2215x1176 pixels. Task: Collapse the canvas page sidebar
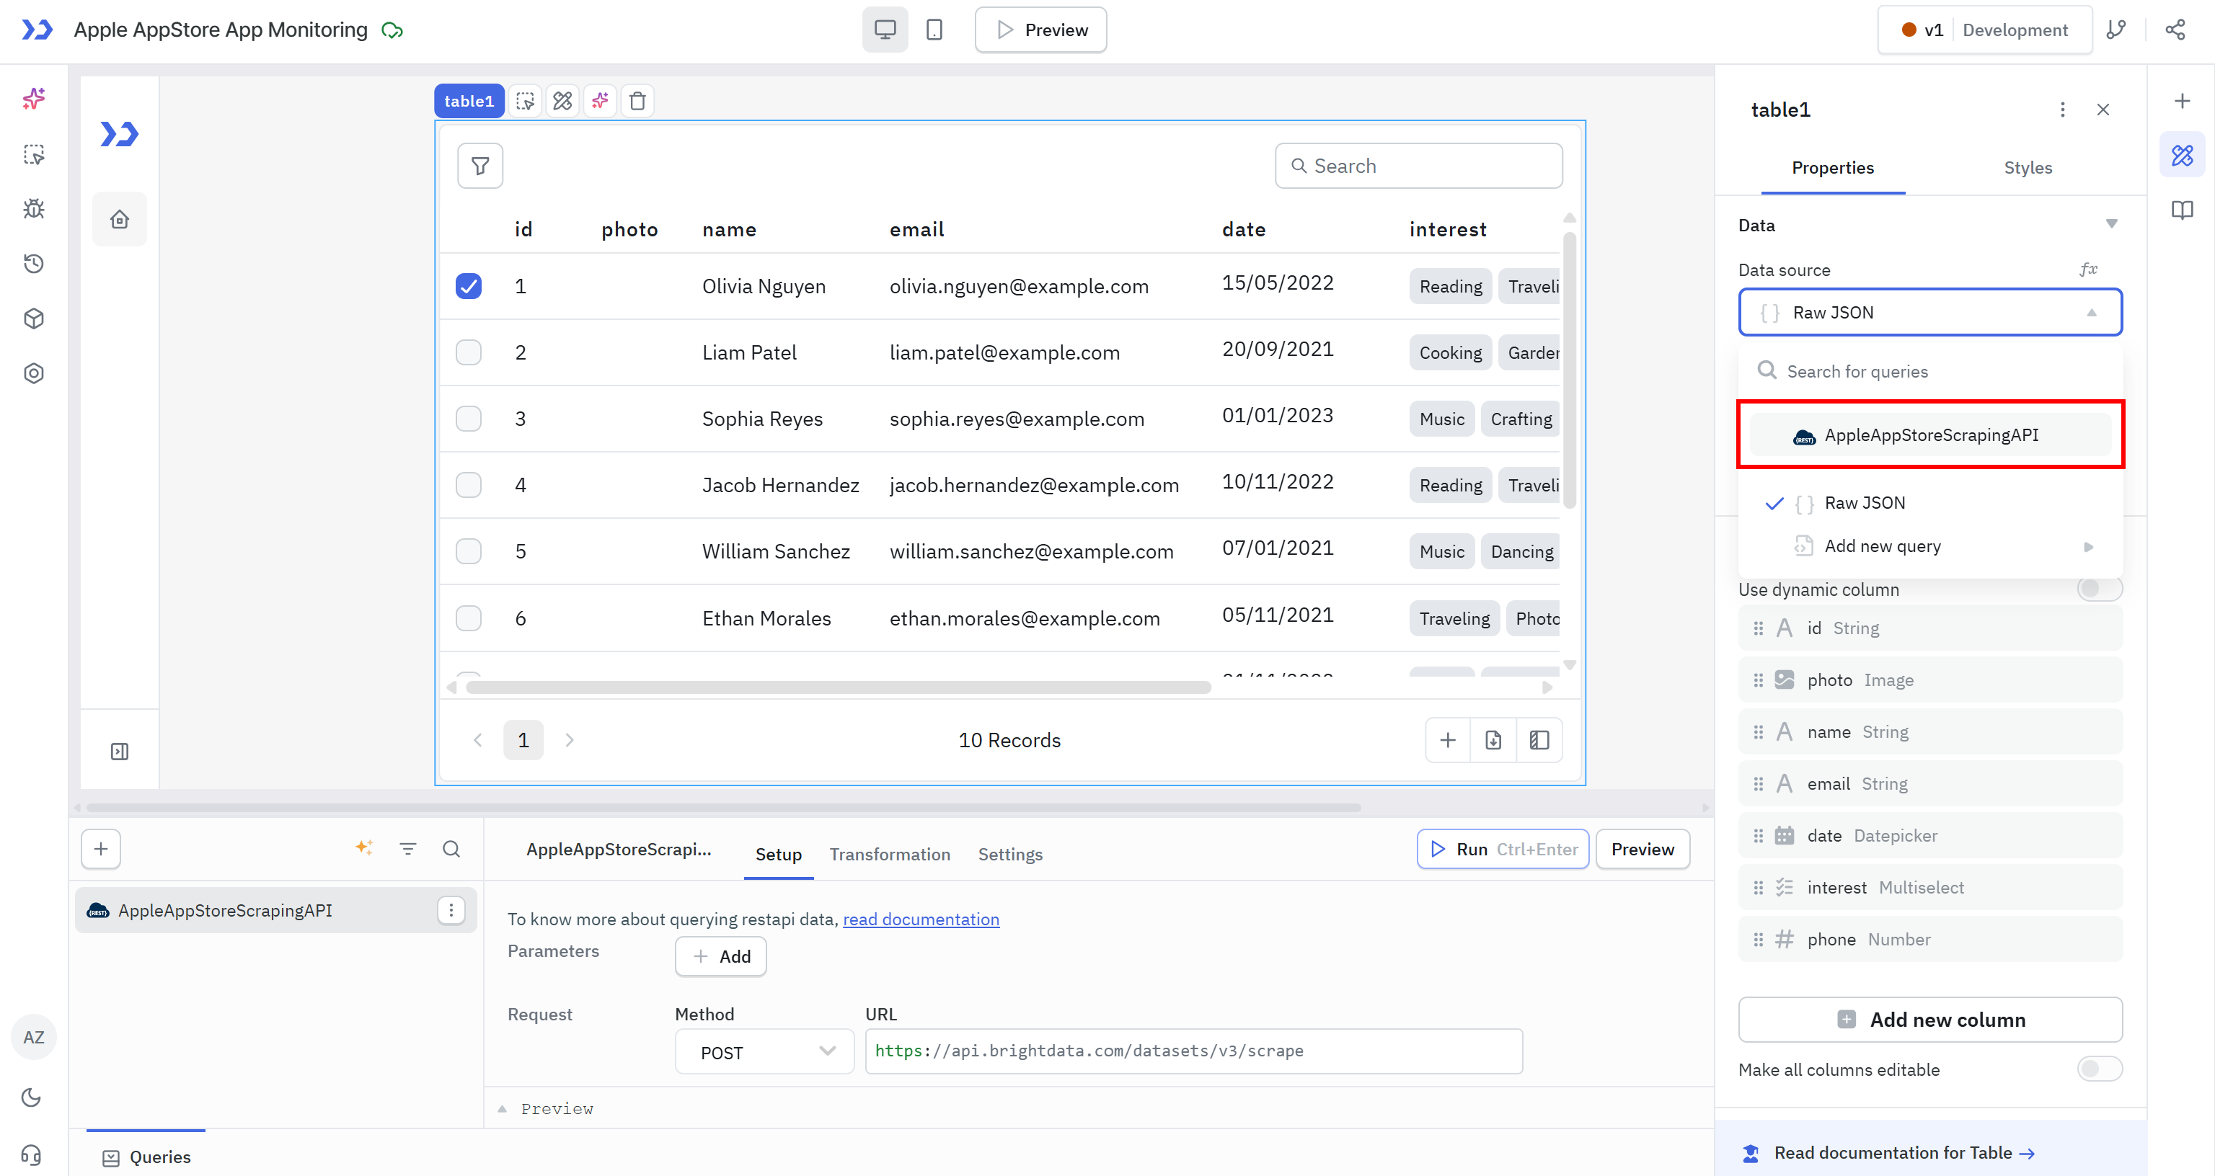point(120,752)
